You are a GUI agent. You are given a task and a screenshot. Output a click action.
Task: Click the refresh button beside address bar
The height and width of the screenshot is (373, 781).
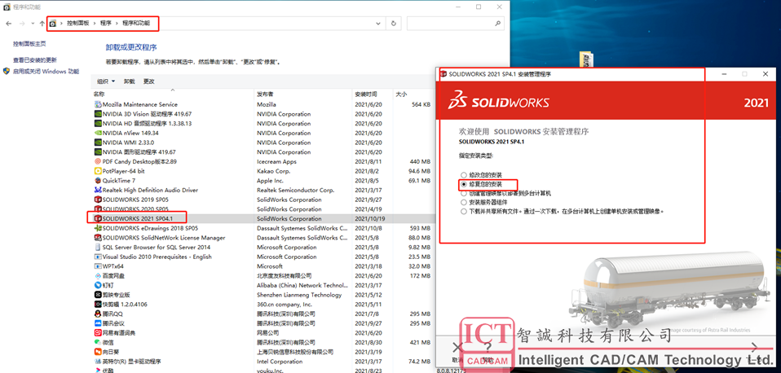(394, 24)
